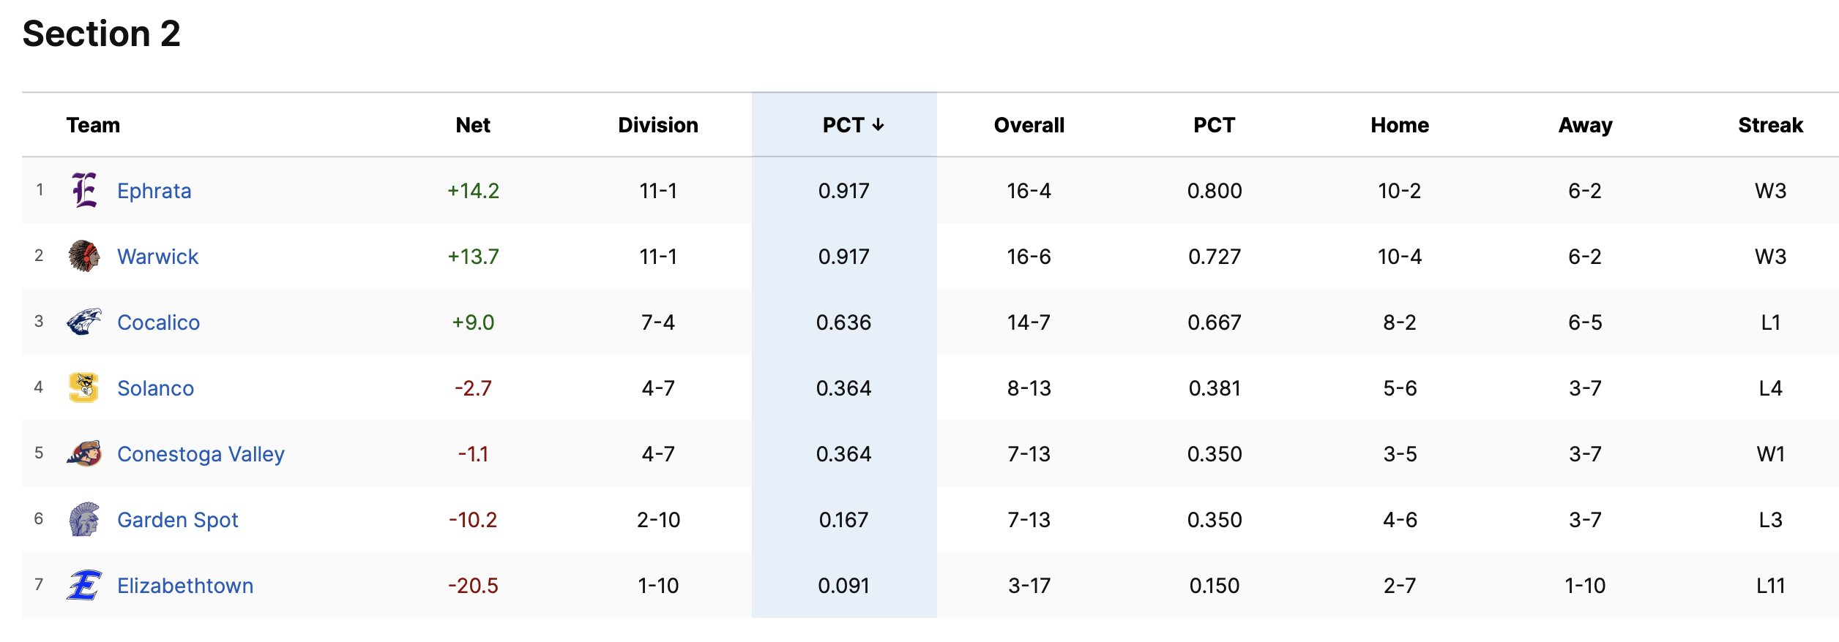Image resolution: width=1839 pixels, height=642 pixels.
Task: Sort standings by Net column header
Action: click(x=473, y=125)
